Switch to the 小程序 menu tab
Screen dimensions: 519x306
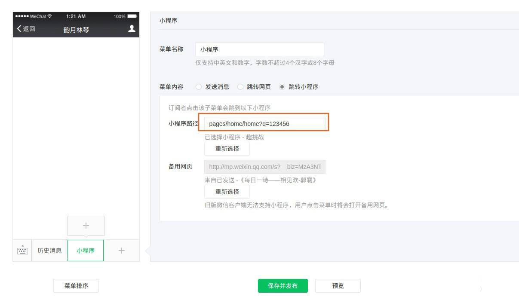[x=86, y=251]
